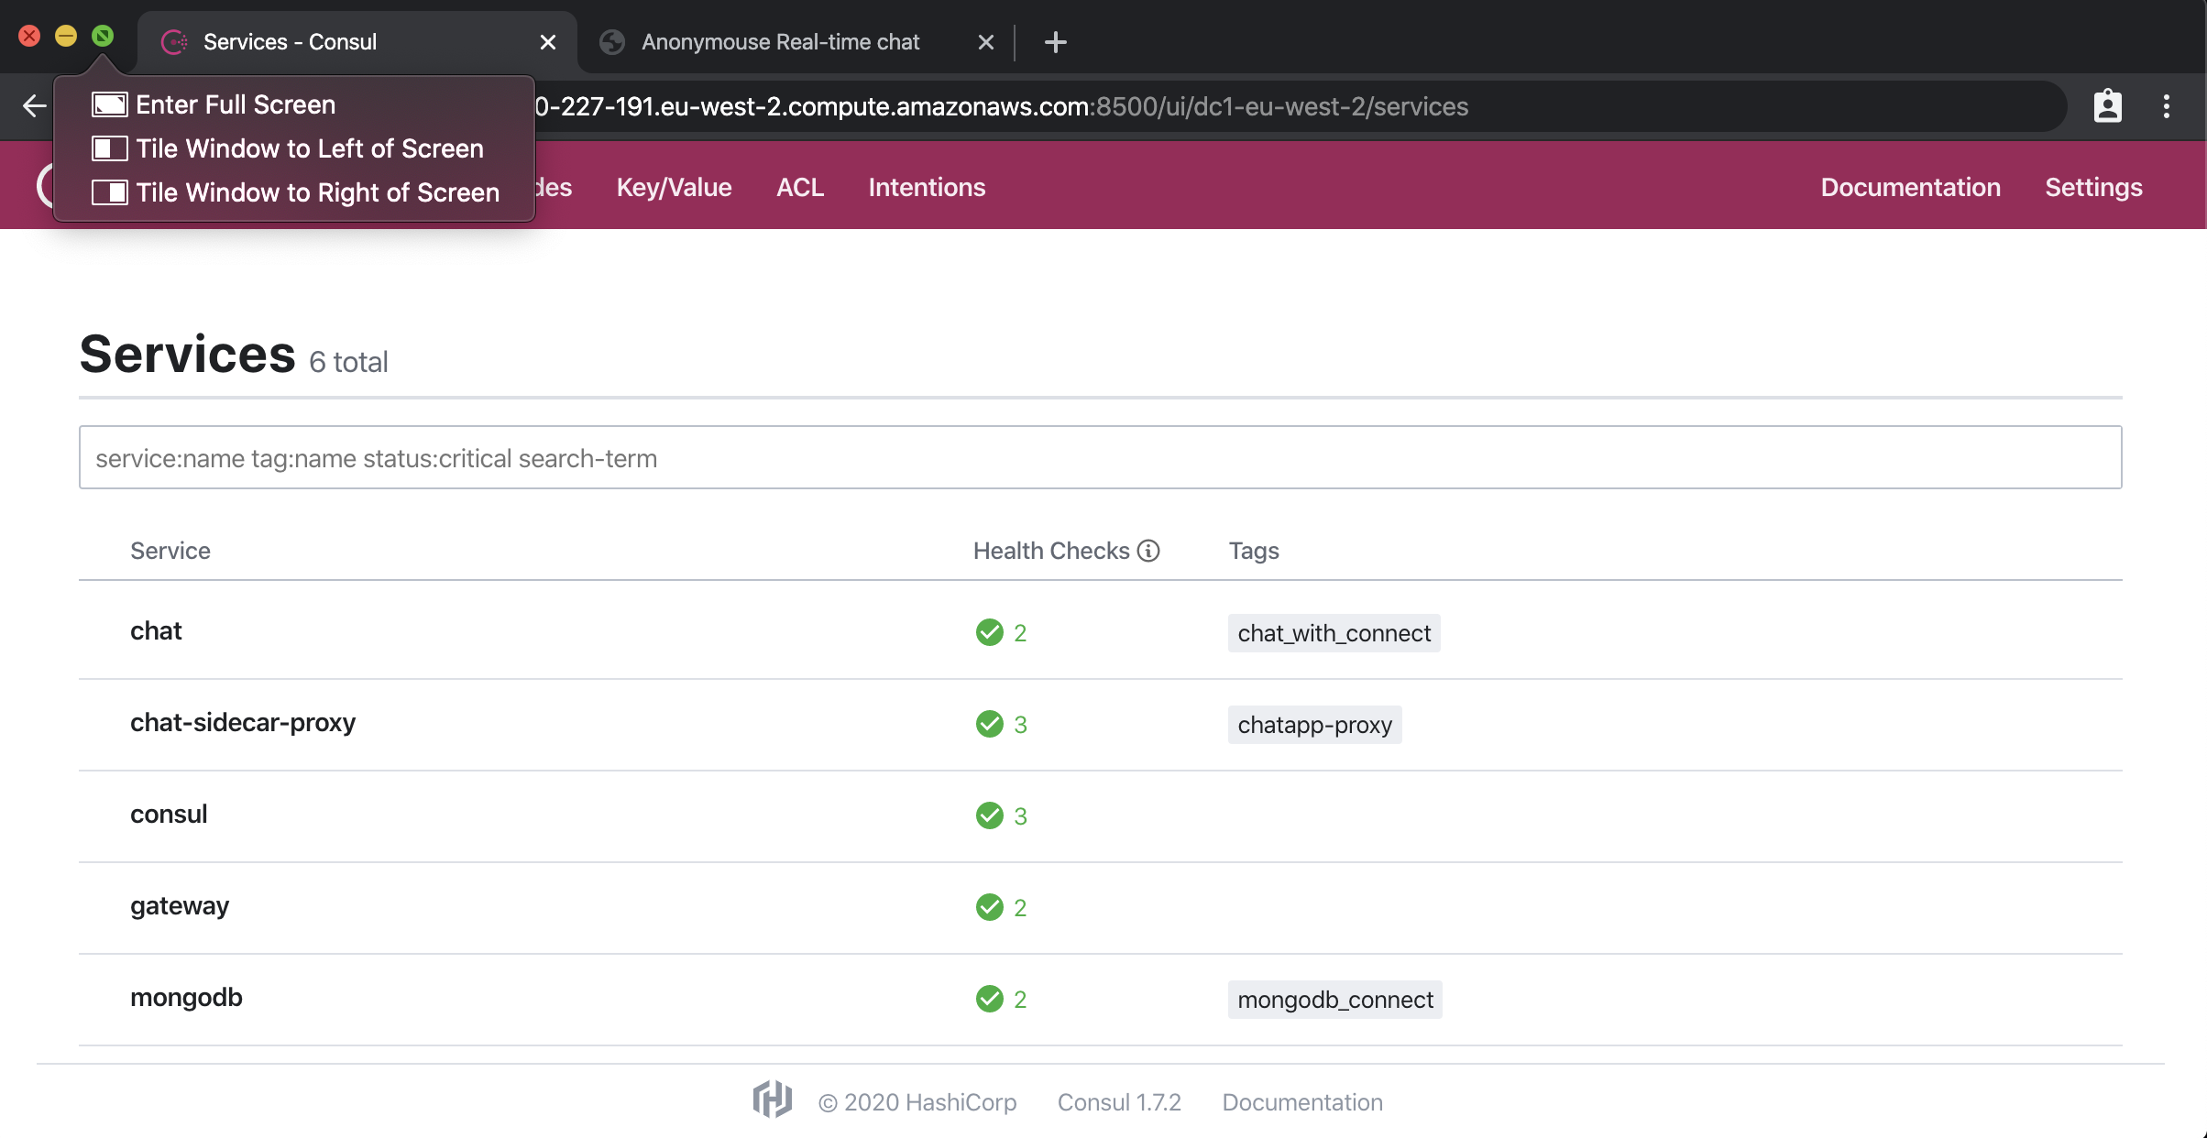Open the chat-sidecar-proxy service
The height and width of the screenshot is (1138, 2207).
(x=243, y=722)
